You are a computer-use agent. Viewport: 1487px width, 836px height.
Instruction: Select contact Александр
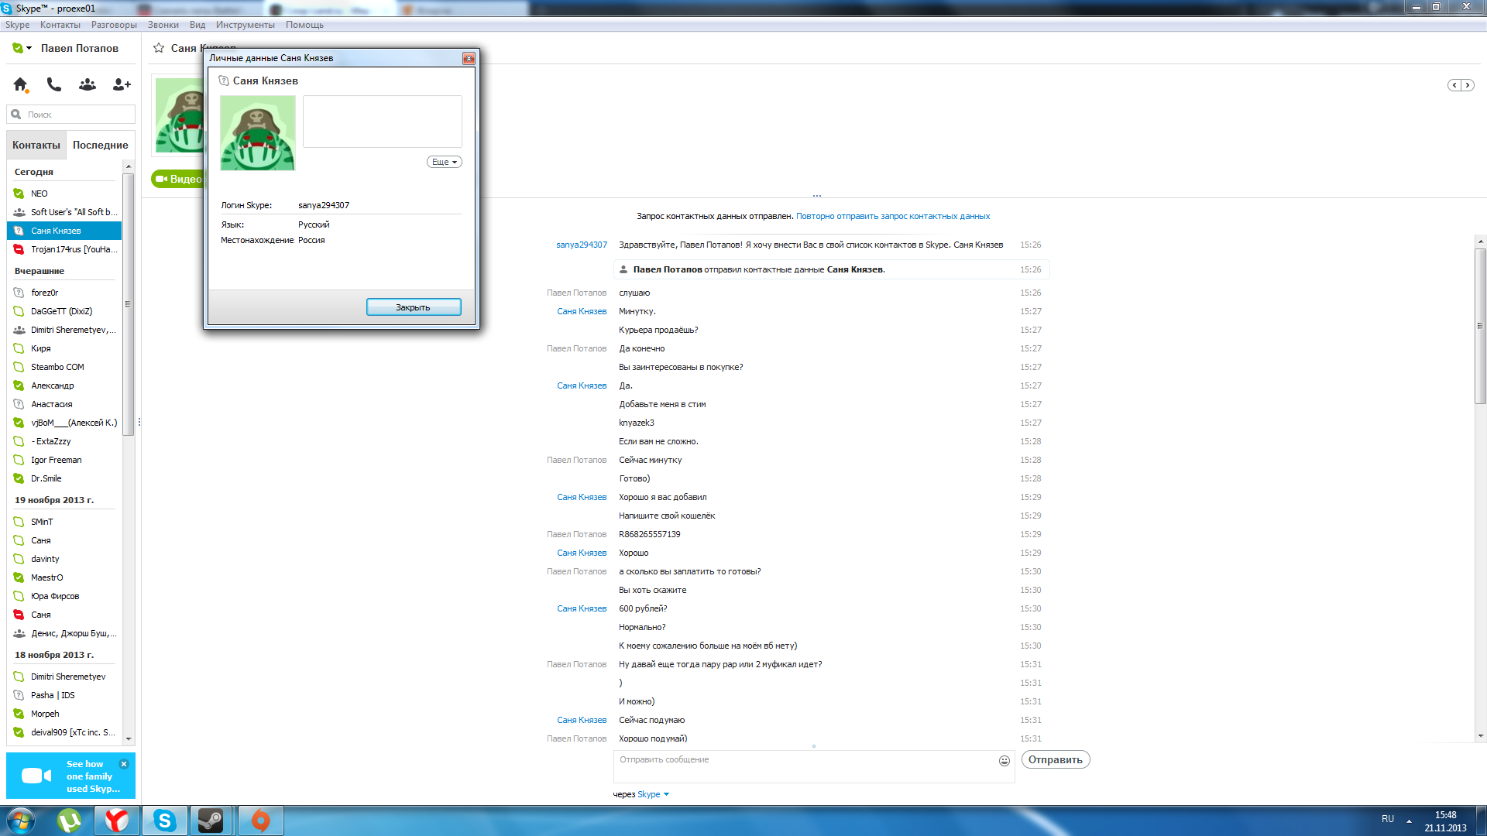point(64,385)
